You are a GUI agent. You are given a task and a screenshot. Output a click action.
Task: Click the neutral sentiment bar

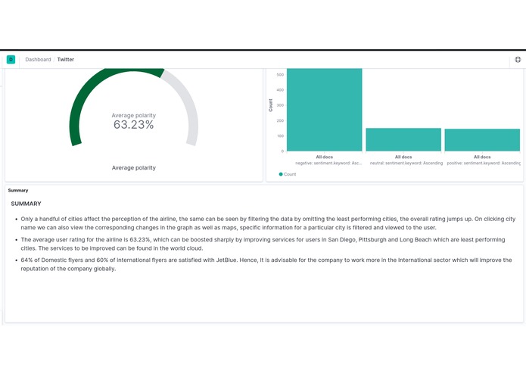coord(403,139)
